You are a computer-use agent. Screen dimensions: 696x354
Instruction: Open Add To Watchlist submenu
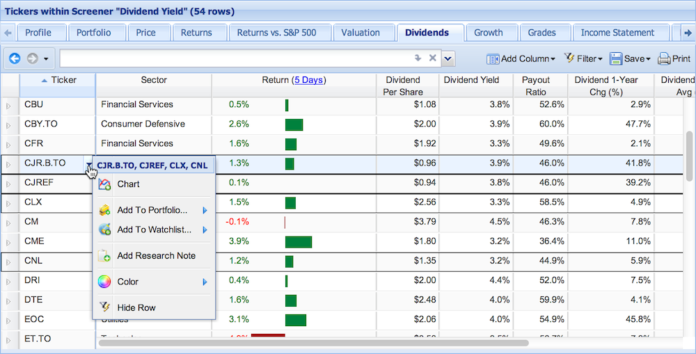pos(154,230)
